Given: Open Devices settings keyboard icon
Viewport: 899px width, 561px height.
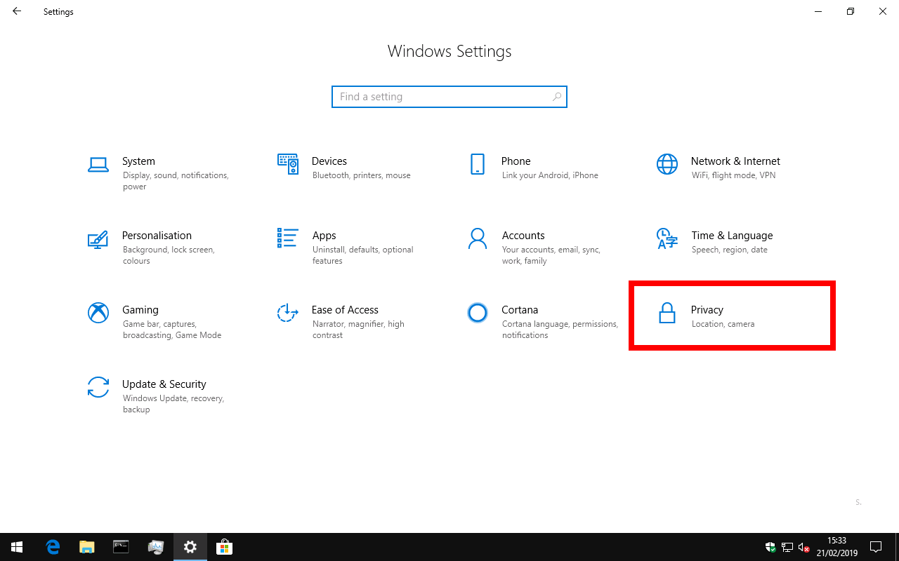Looking at the screenshot, I should [288, 164].
